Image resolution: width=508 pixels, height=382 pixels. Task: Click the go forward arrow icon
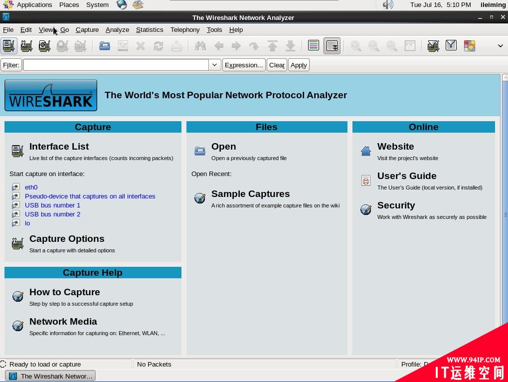point(236,46)
